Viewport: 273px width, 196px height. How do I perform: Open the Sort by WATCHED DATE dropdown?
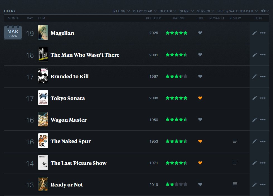point(238,11)
